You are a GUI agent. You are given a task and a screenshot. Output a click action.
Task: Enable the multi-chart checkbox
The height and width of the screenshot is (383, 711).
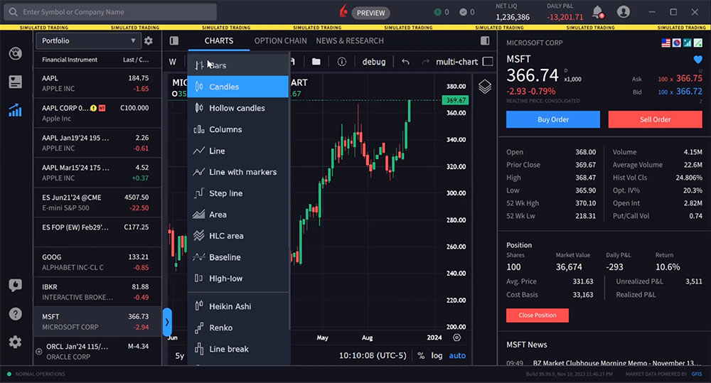[x=487, y=62]
